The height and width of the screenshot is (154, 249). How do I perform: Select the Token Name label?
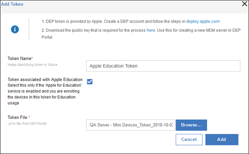(x=20, y=58)
